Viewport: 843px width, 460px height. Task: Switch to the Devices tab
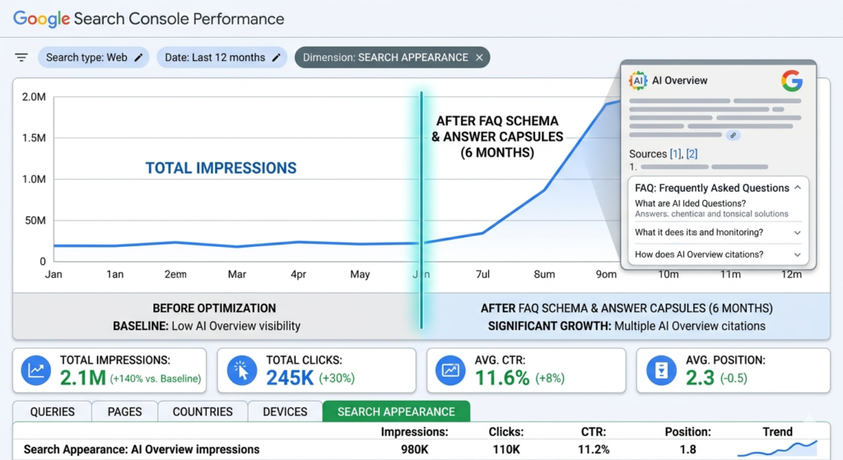pyautogui.click(x=285, y=411)
